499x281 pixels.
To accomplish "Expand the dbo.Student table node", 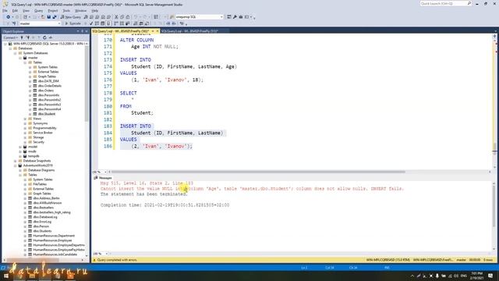I will 30,114.
